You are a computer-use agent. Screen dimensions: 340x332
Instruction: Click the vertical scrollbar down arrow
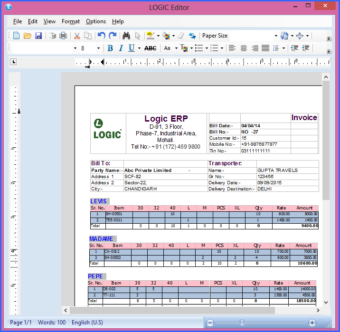(326, 302)
